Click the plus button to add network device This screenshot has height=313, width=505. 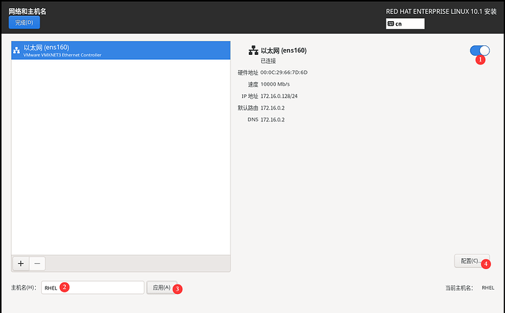click(x=21, y=263)
